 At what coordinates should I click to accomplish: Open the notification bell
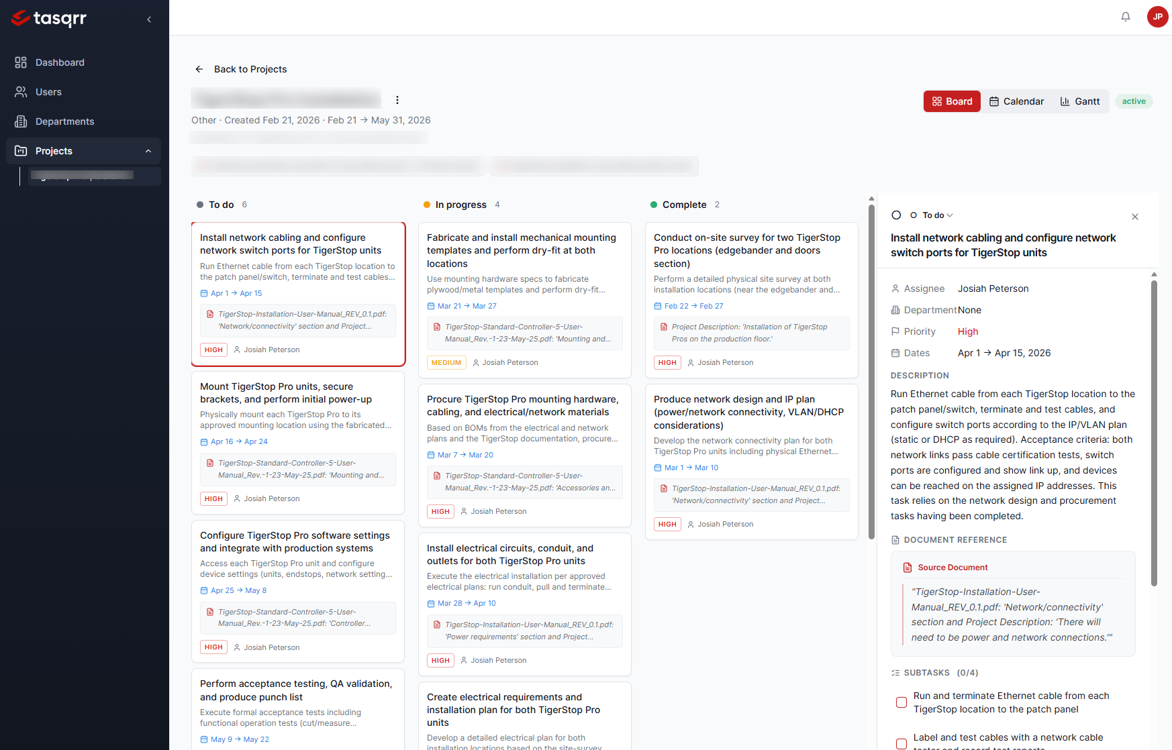[x=1126, y=16]
